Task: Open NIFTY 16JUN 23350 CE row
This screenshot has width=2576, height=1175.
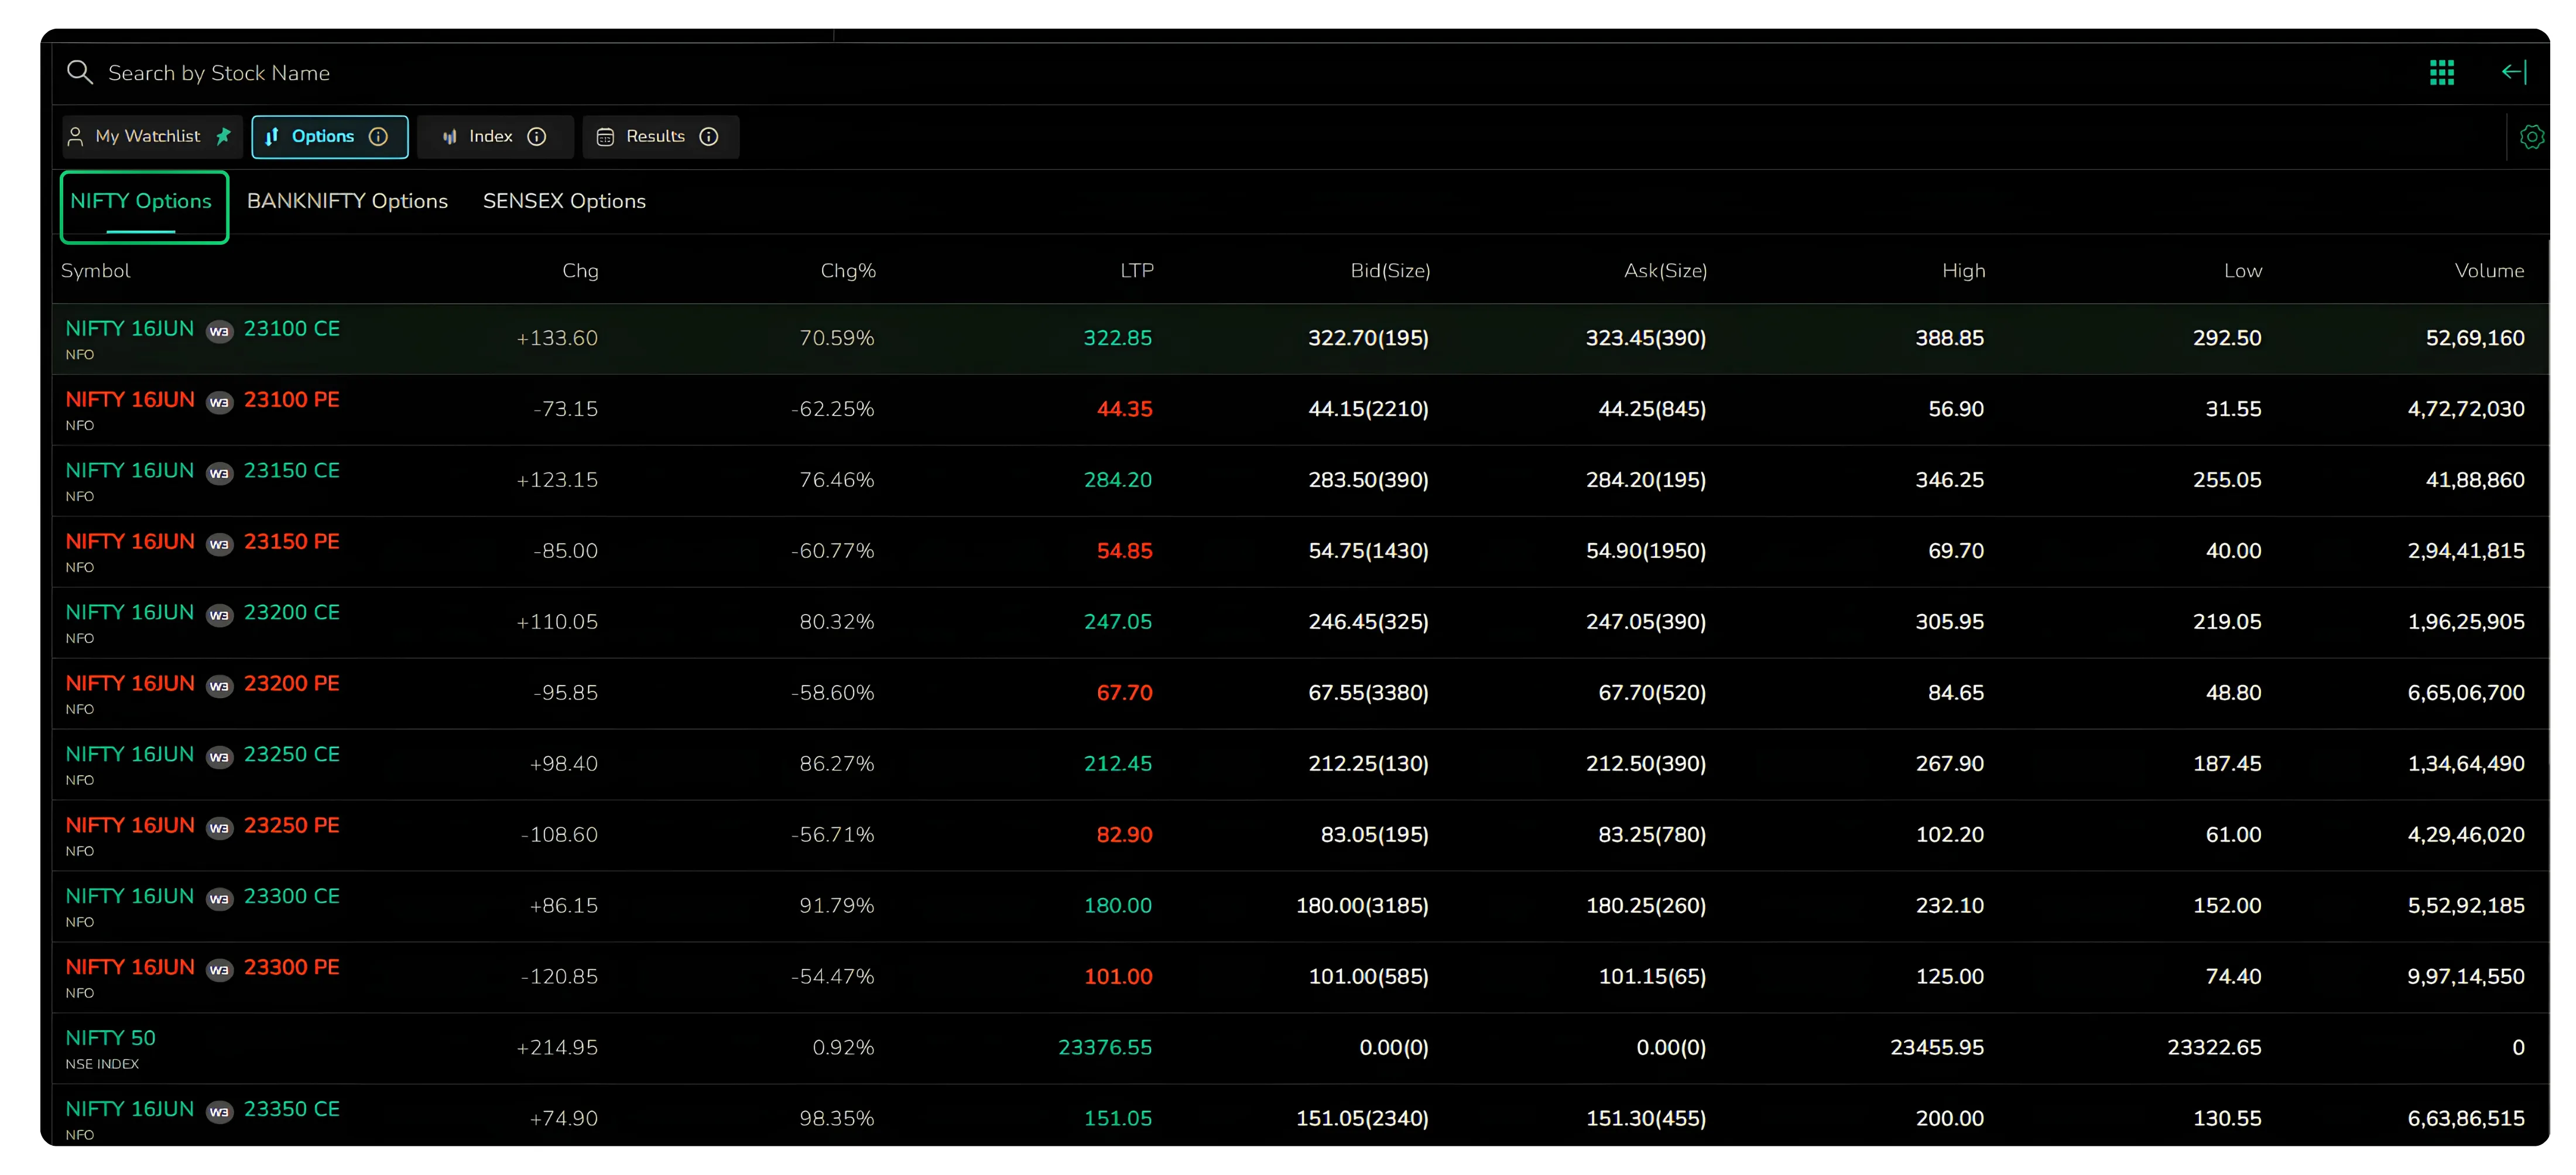Action: [1300, 1116]
